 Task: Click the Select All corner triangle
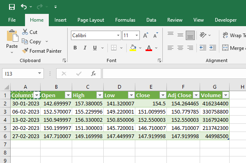[7, 87]
